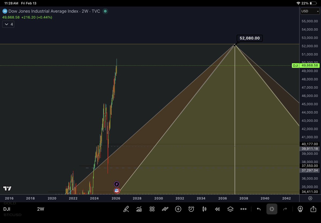Open the chart settings hexagon icon
321x223 pixels.
[x=310, y=198]
